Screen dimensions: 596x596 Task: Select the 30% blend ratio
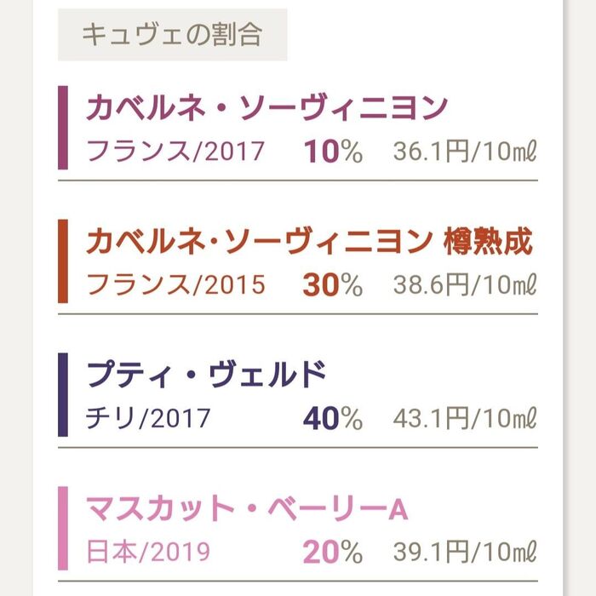coord(333,285)
